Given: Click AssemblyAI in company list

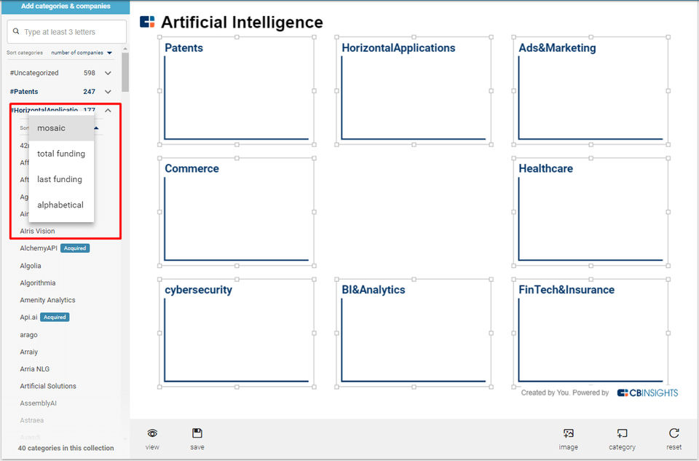Looking at the screenshot, I should pyautogui.click(x=38, y=403).
